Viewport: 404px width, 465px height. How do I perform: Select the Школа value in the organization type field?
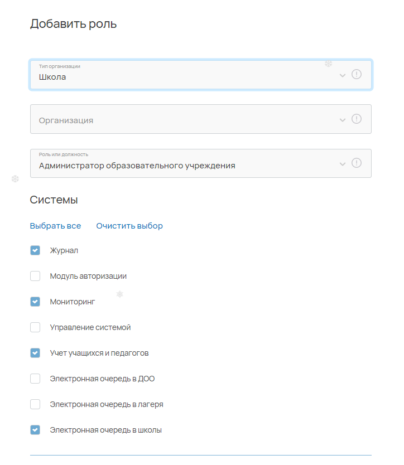(x=52, y=77)
